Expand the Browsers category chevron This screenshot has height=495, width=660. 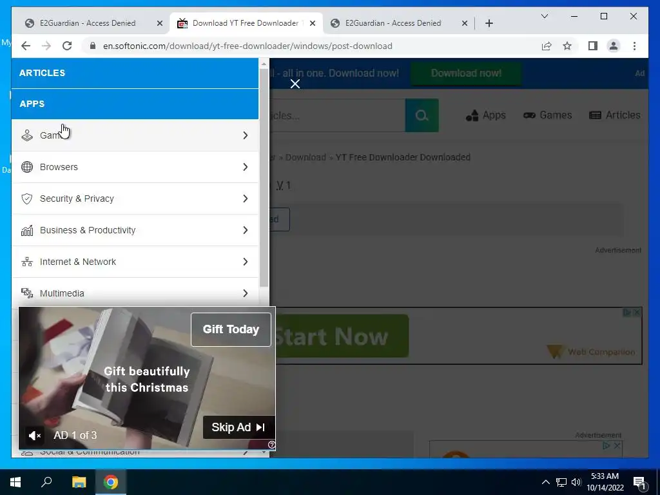(x=246, y=167)
